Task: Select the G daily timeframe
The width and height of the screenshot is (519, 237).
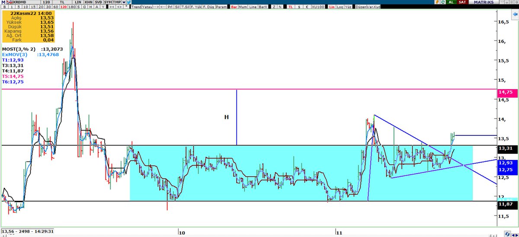Action: pyautogui.click(x=84, y=7)
